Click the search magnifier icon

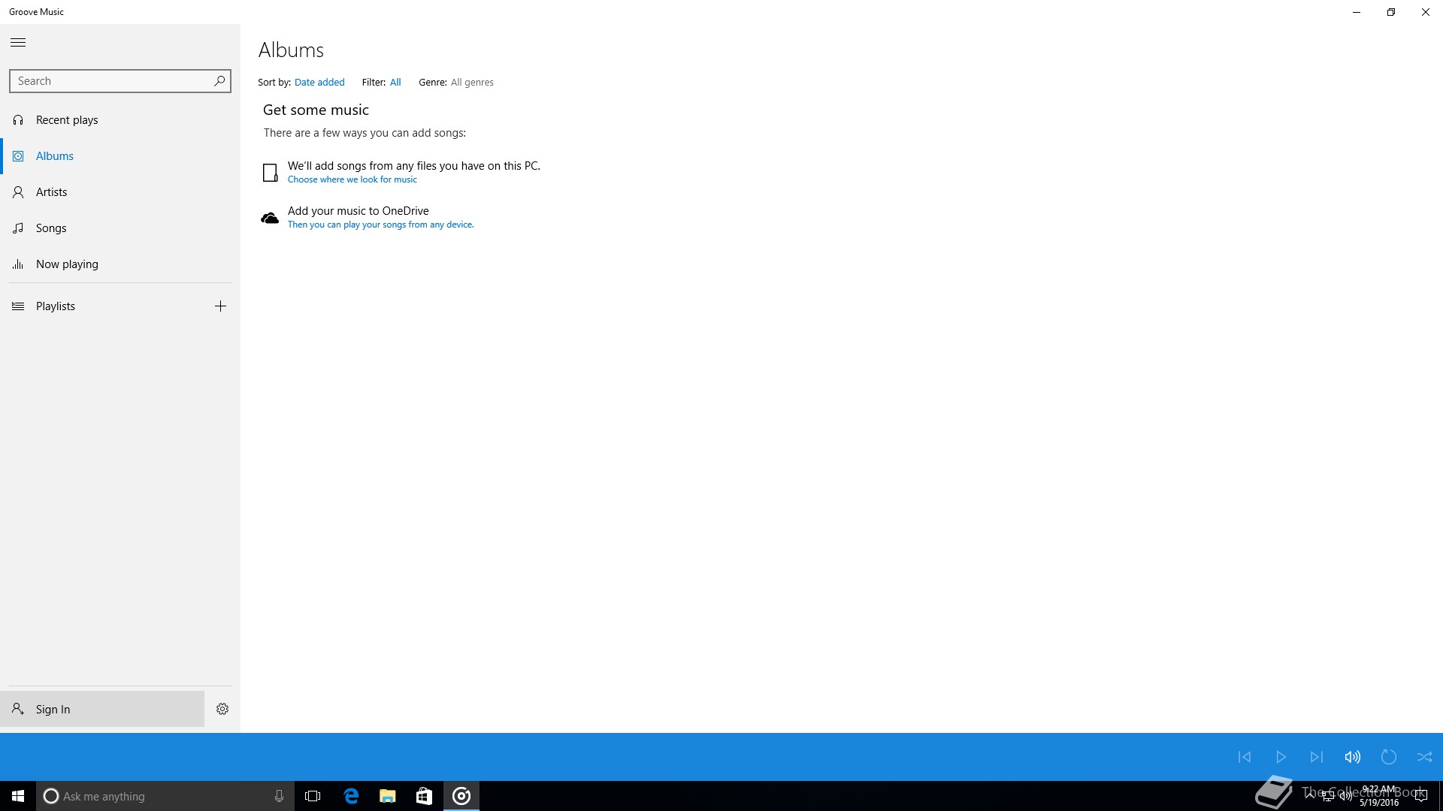pos(219,81)
